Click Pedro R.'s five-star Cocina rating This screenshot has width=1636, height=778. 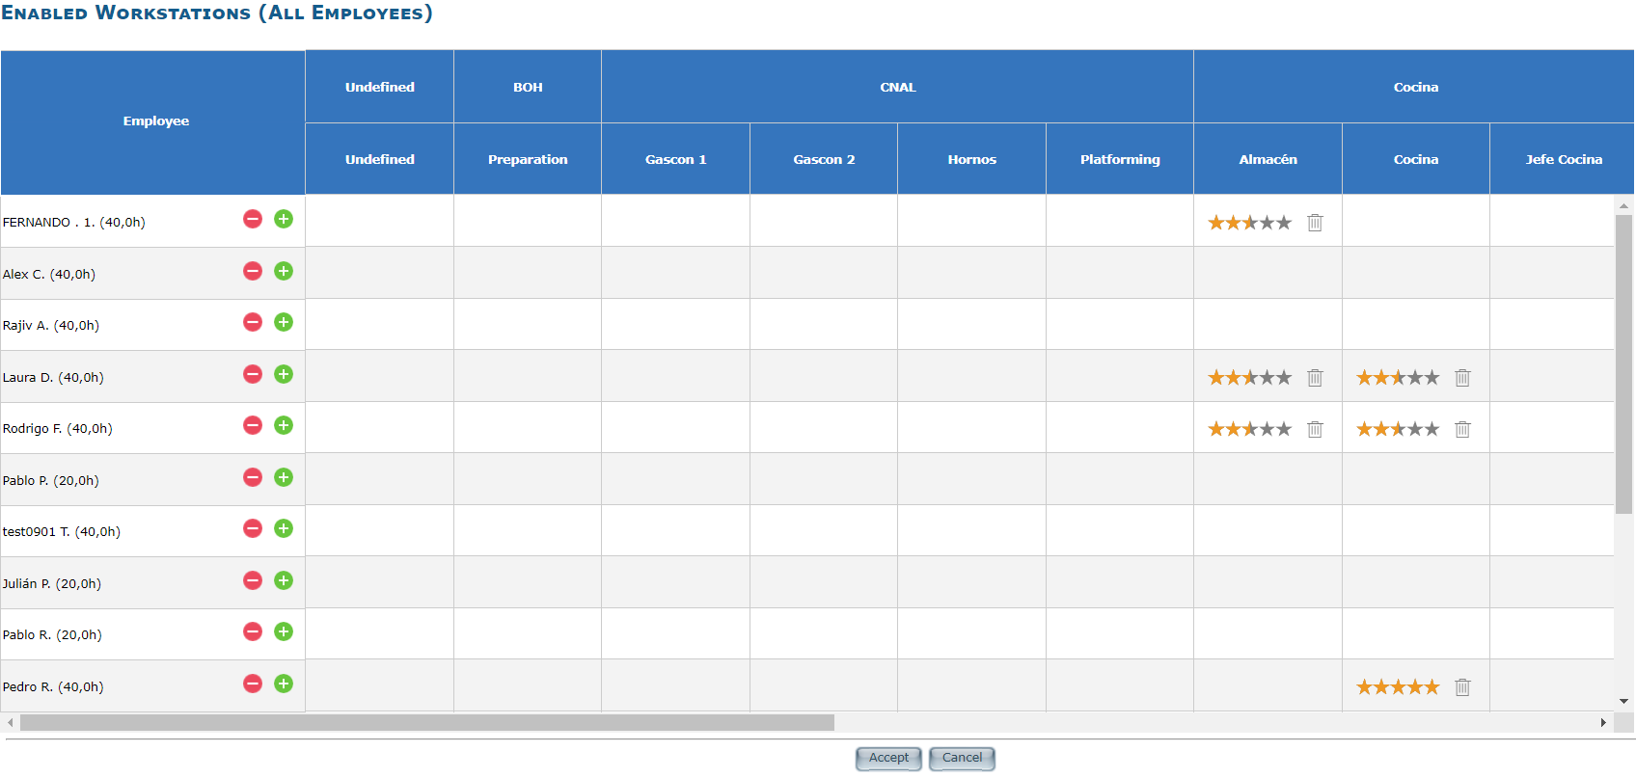coord(1397,687)
